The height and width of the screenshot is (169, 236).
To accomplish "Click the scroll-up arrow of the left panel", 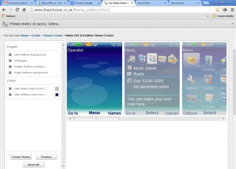I will click(x=64, y=45).
